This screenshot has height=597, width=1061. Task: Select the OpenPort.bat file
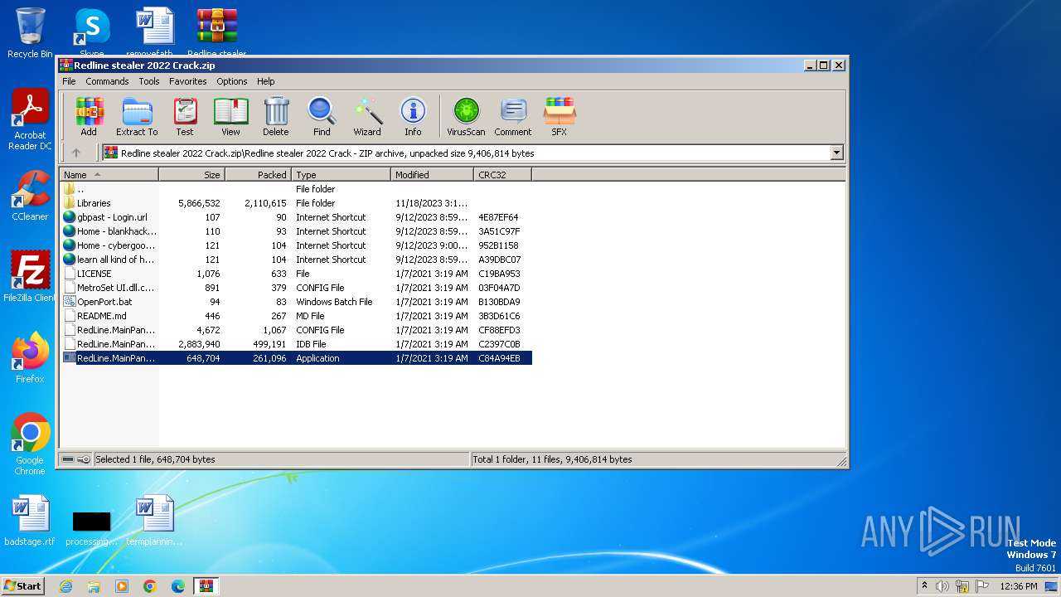tap(296, 302)
